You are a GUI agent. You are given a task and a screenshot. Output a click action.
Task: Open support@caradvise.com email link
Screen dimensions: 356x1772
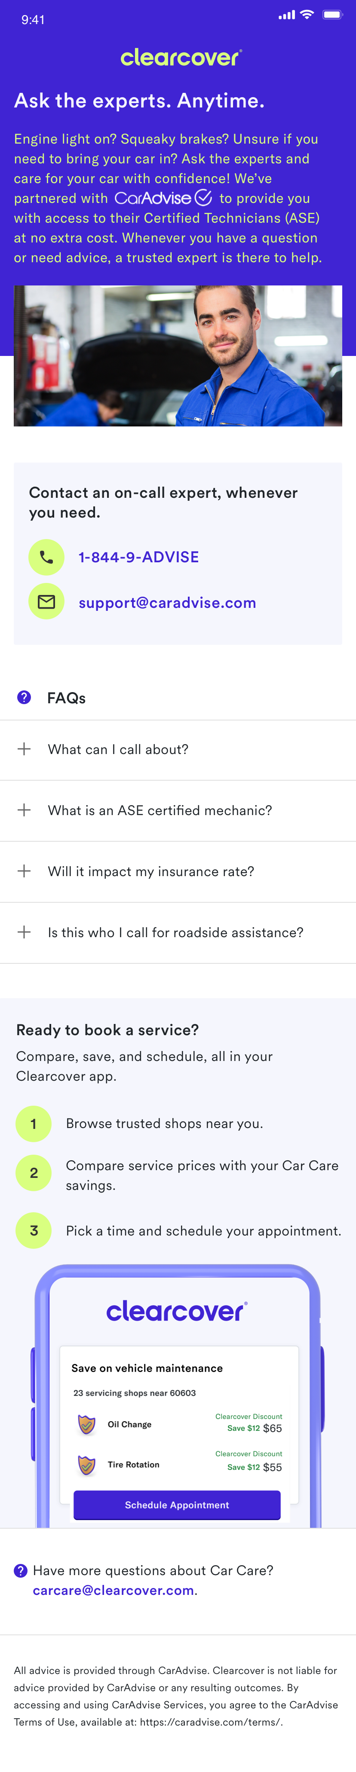point(167,603)
